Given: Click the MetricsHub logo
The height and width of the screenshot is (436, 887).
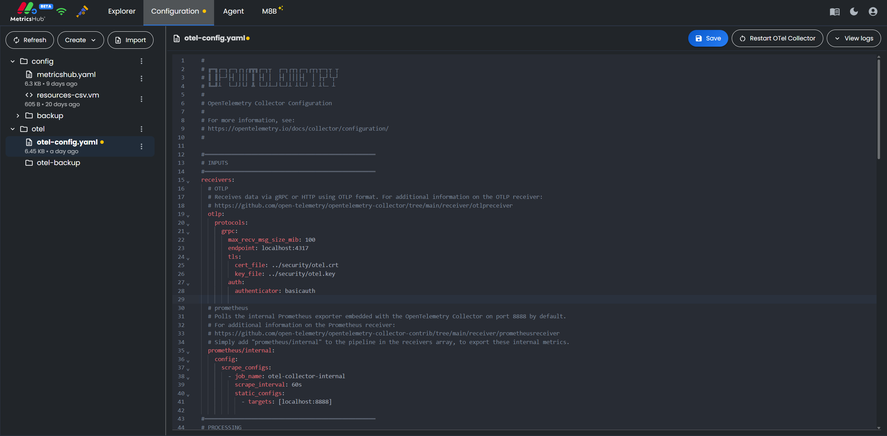Looking at the screenshot, I should point(28,12).
